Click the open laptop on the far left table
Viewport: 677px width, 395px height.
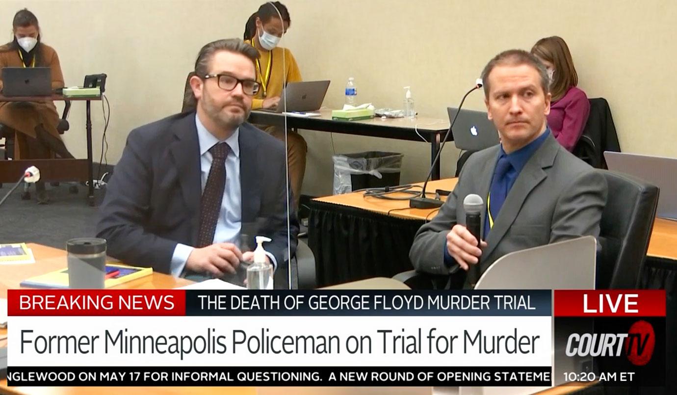(26, 81)
